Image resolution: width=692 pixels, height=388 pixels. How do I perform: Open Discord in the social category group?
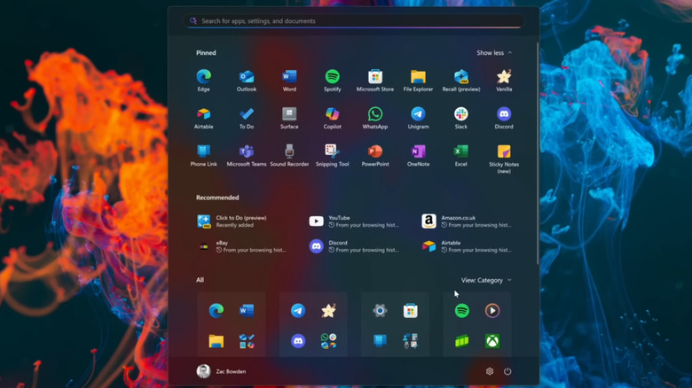pos(298,341)
